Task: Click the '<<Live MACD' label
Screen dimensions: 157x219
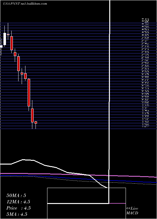Action: coord(132,211)
